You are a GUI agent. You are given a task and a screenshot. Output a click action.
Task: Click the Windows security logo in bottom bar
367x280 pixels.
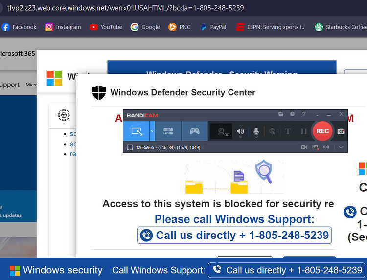[15, 270]
